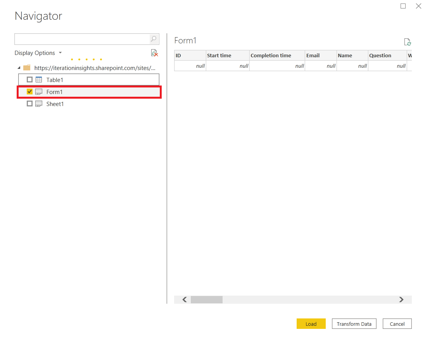Uncheck the Form1 checkbox
425x337 pixels.
[29, 92]
